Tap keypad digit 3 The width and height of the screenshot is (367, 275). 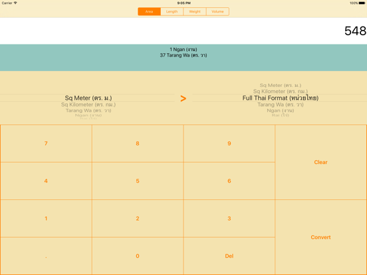pos(229,219)
